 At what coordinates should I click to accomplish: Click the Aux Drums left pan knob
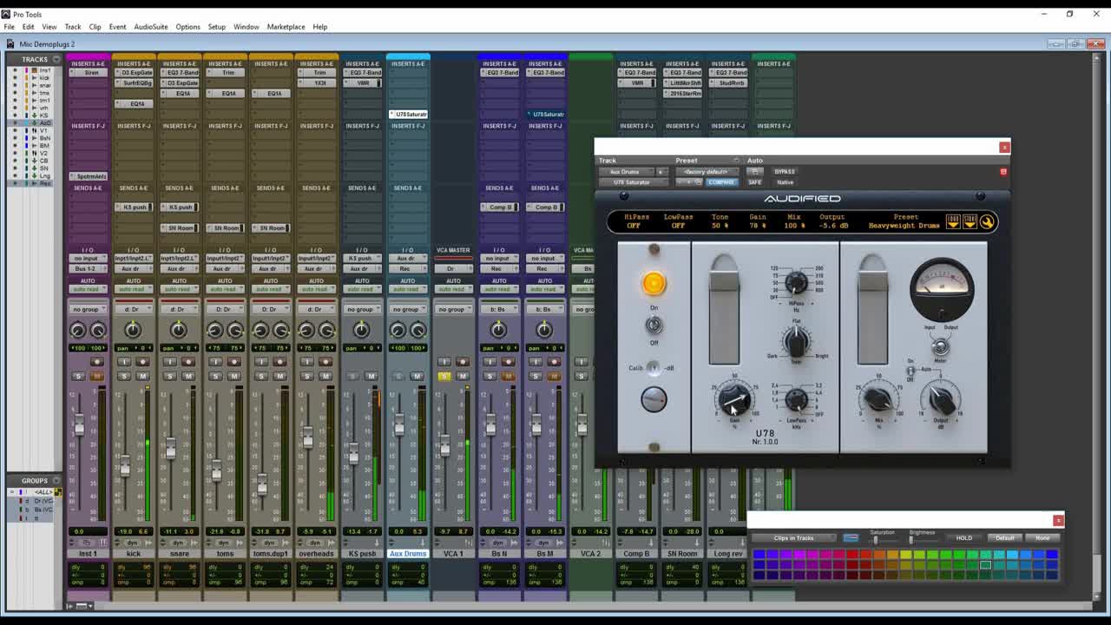(x=398, y=330)
